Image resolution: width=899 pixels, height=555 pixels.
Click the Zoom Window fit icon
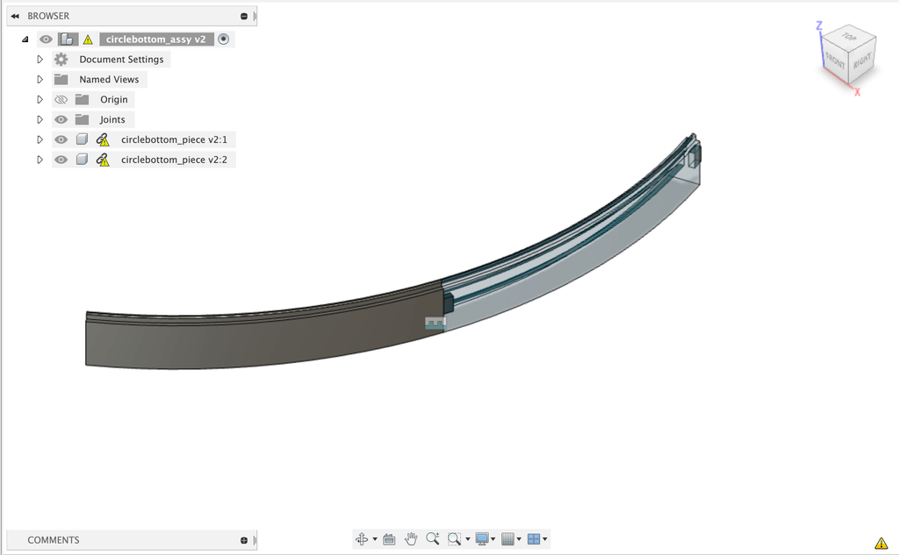pos(454,539)
